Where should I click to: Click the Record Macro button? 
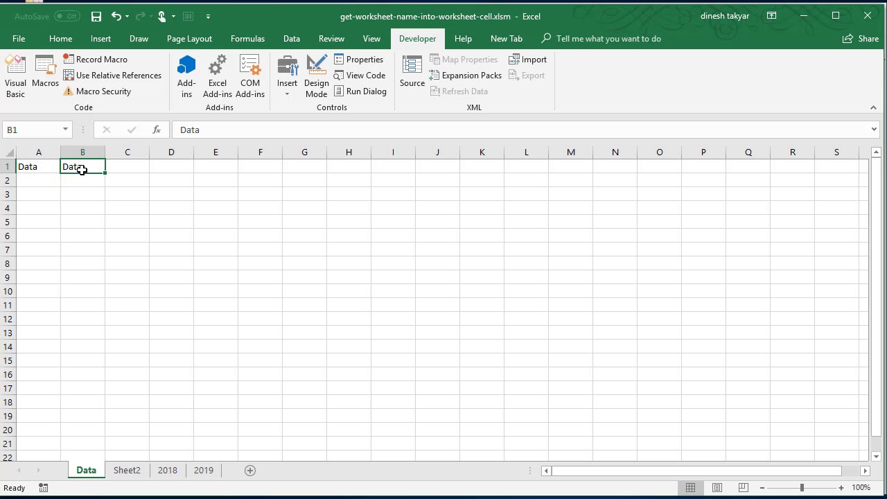coord(96,60)
